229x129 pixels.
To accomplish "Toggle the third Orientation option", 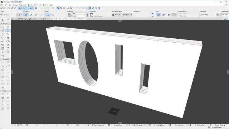I will point(36,15).
